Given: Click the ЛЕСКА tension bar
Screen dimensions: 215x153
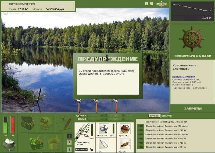Looking at the screenshot, I should 110,119.
